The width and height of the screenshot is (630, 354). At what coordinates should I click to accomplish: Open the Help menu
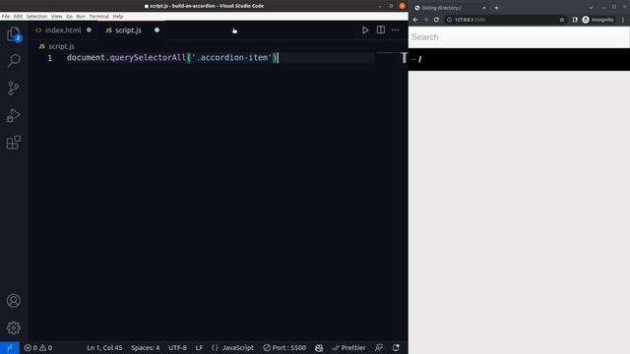coord(118,17)
